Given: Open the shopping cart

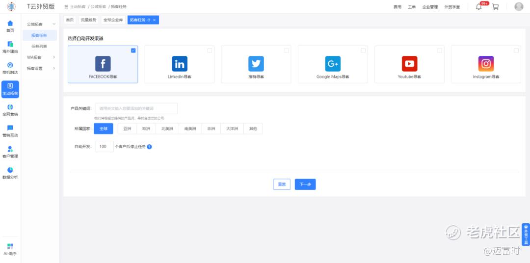Looking at the screenshot, I should click(495, 7).
